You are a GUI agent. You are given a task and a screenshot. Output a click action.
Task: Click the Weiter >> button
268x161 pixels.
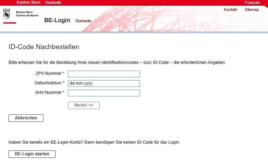point(84,105)
